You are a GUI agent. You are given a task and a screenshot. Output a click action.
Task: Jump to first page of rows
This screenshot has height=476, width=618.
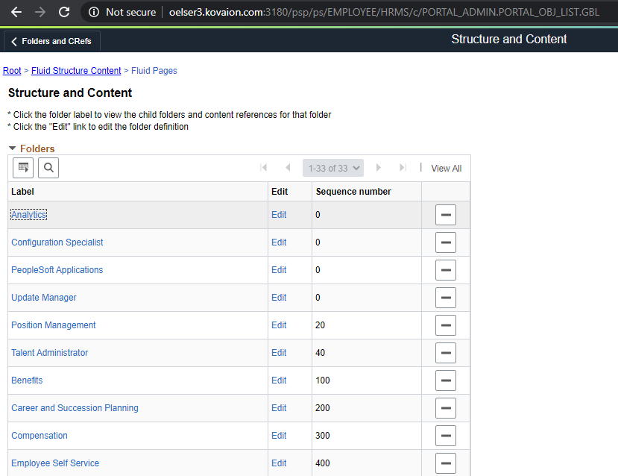click(264, 168)
